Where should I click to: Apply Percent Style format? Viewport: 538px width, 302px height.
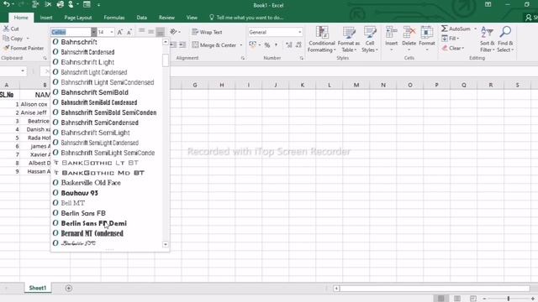[x=267, y=45]
